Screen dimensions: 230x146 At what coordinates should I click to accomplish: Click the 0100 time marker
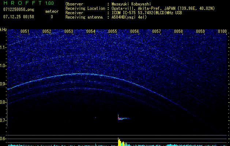click(x=222, y=31)
